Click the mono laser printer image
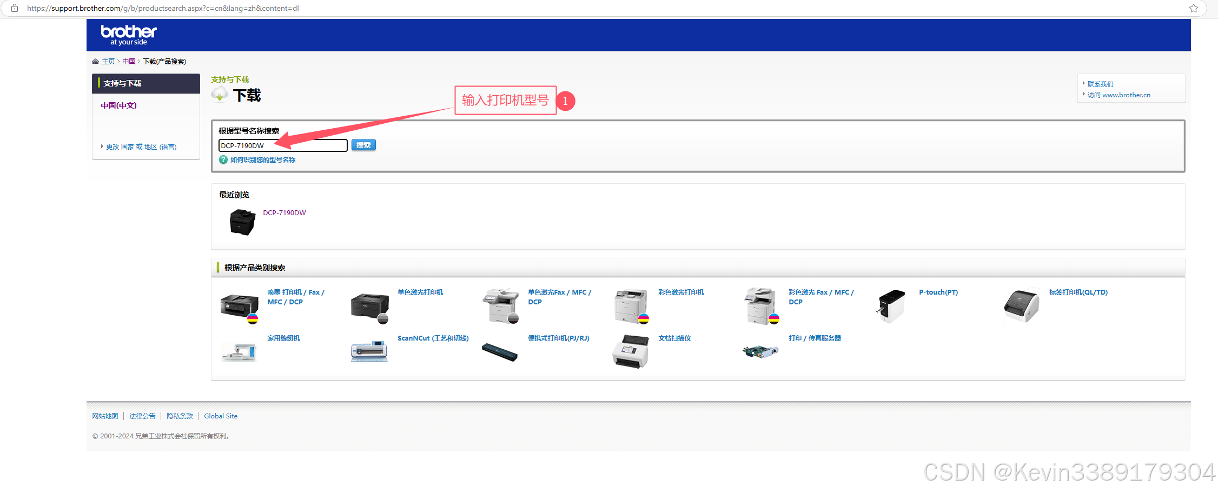Image resolution: width=1218 pixels, height=493 pixels. pos(370,308)
